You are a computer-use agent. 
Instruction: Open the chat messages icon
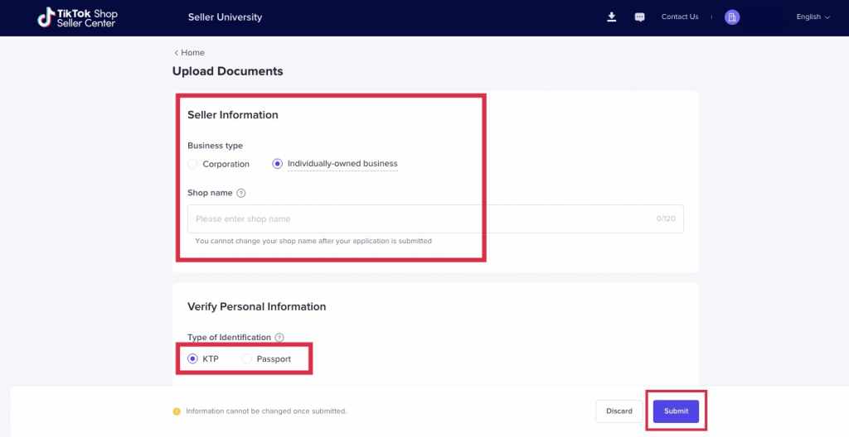tap(639, 17)
